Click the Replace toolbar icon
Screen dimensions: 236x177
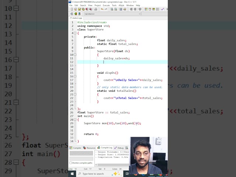pos(115,9)
